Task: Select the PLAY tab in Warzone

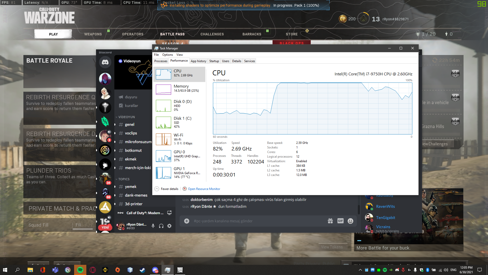Action: 53,34
